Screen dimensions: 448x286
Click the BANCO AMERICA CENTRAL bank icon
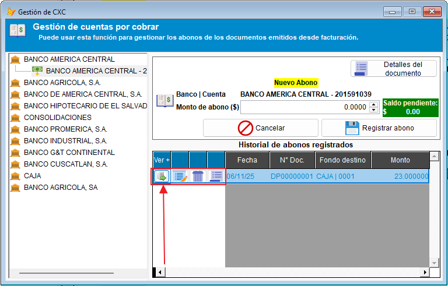[x=15, y=59]
